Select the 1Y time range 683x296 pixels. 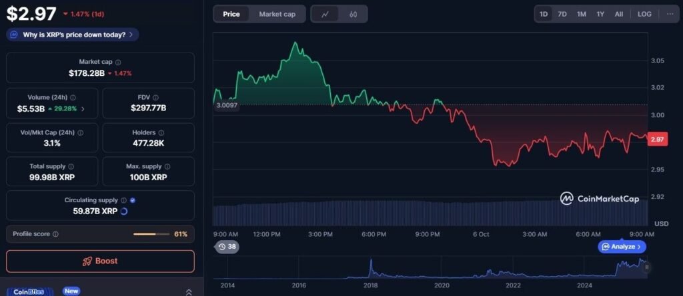600,14
